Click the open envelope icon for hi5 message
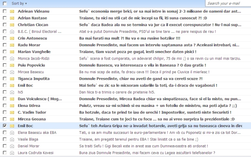 tap(12, 91)
